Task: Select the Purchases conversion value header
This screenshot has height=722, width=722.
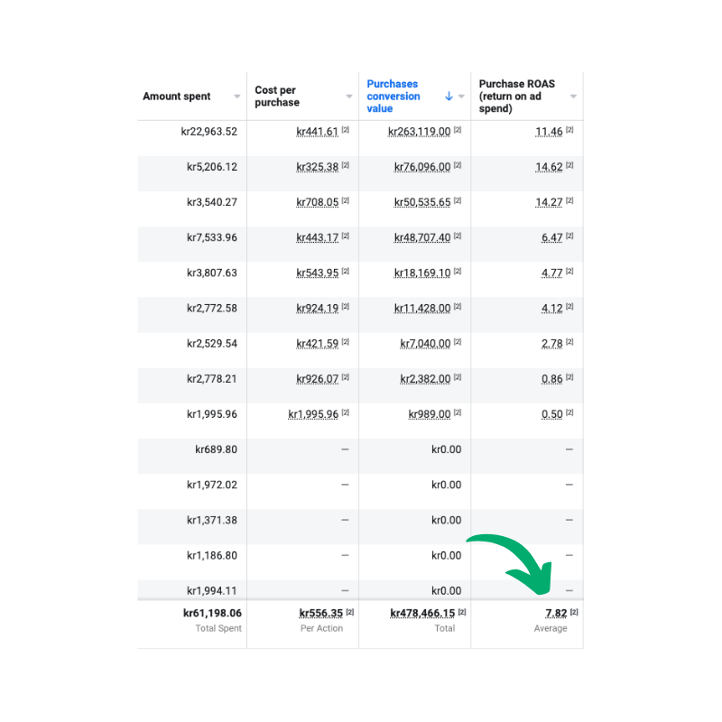Action: tap(393, 97)
